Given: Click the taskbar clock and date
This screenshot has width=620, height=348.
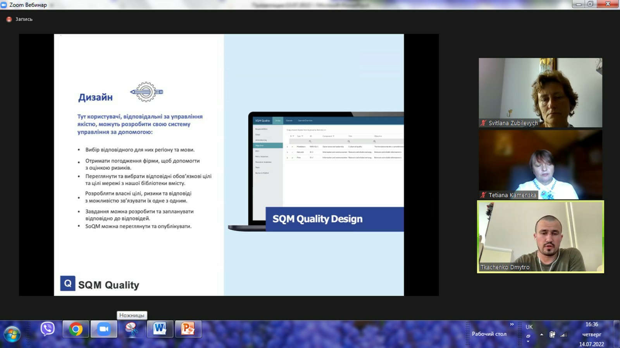Looking at the screenshot, I should [591, 334].
